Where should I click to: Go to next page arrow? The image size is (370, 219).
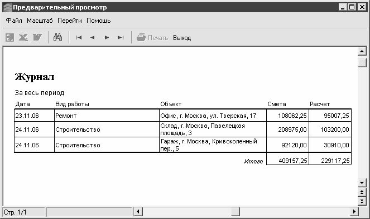(x=107, y=38)
